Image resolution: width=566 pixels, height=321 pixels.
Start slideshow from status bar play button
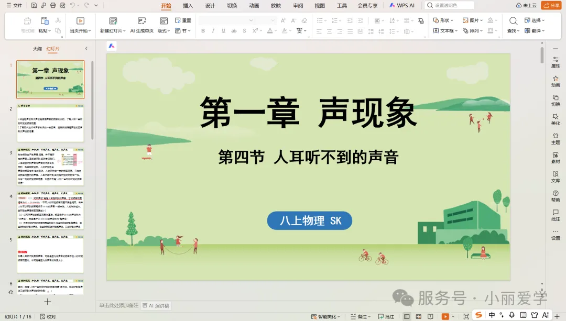tap(445, 317)
